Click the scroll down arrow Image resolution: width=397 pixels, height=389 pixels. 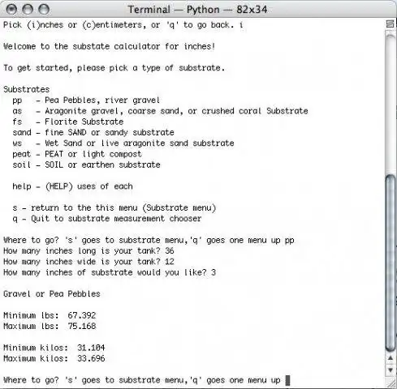click(391, 370)
